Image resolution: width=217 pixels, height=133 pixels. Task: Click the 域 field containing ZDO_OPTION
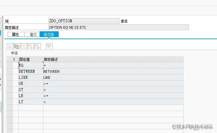click(84, 21)
